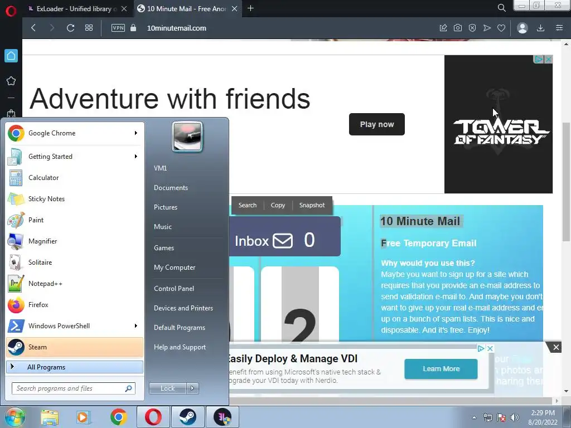Select the 10 Minute Mail tab
The width and height of the screenshot is (571, 428).
(186, 9)
